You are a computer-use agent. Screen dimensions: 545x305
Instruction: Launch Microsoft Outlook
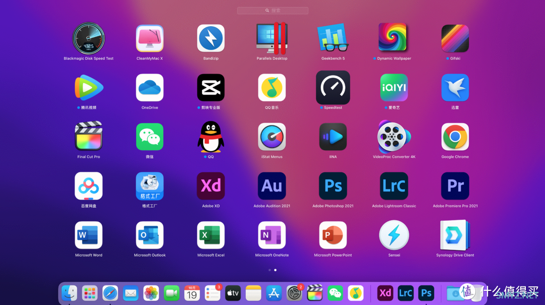click(x=150, y=235)
